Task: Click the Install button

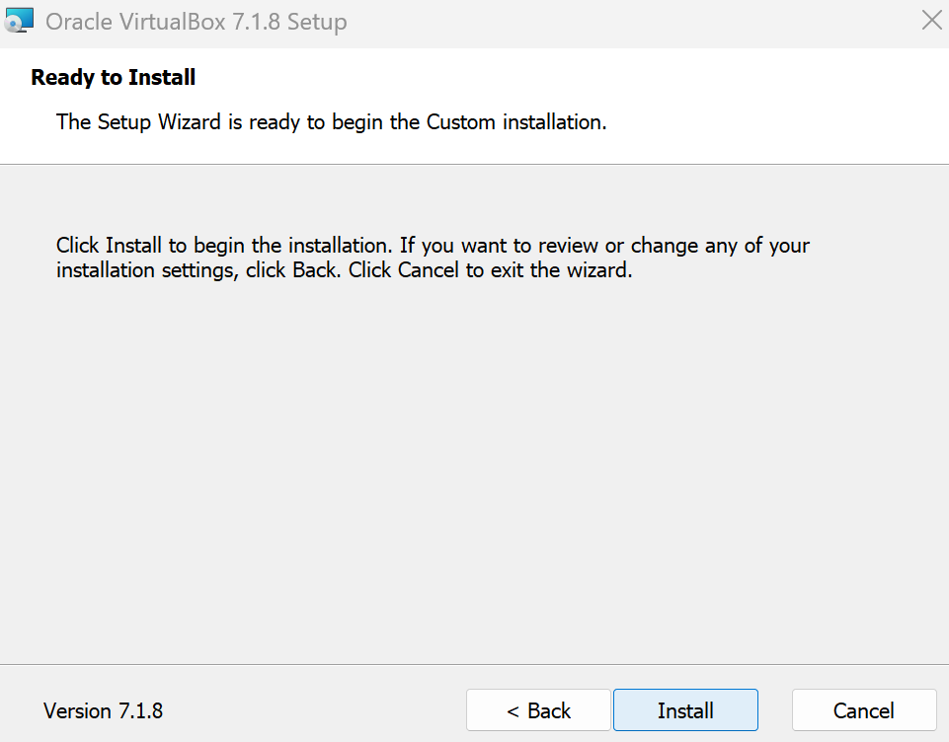Action: point(685,710)
